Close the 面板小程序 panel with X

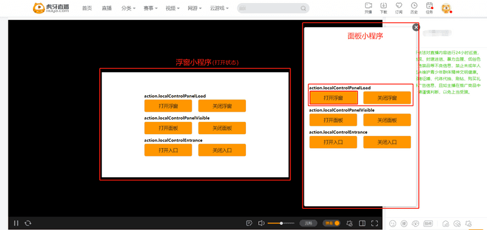click(x=416, y=27)
